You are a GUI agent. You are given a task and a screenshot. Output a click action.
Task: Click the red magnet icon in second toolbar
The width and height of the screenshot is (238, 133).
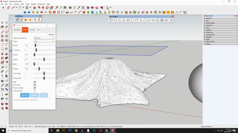(x=130, y=12)
